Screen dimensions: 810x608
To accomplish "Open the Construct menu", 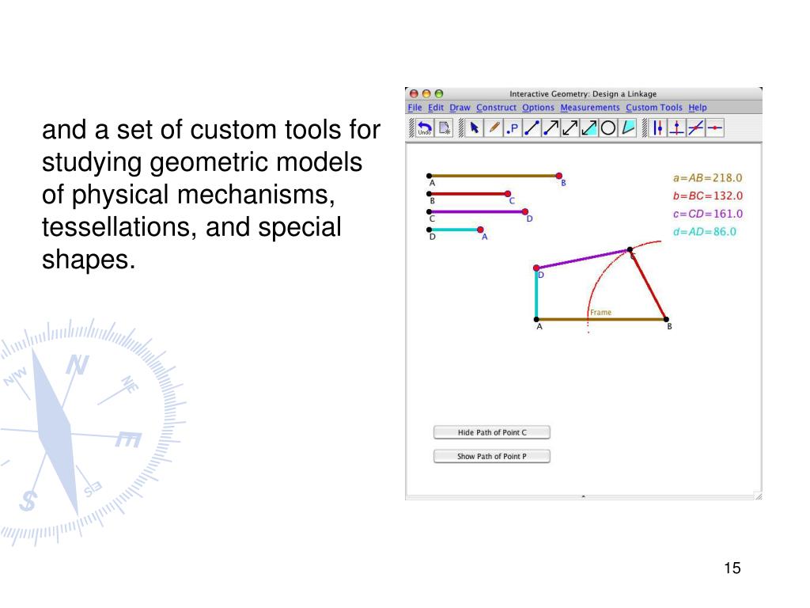I will pyautogui.click(x=497, y=108).
